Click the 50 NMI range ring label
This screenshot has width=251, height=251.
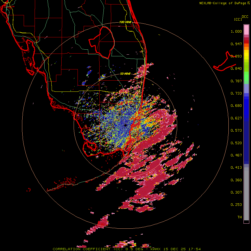[x=125, y=74]
